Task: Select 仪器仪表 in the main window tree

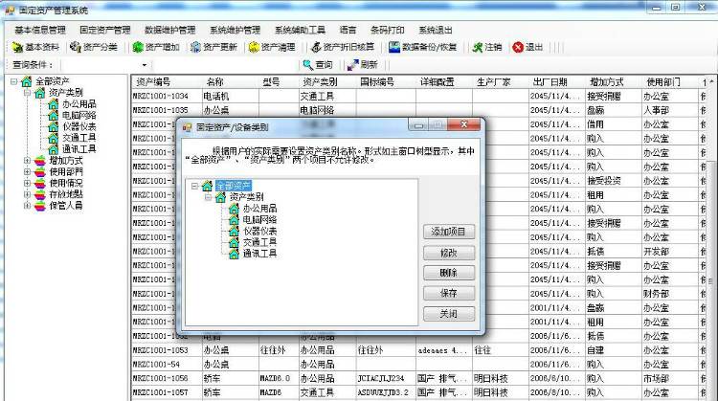Action: pos(79,126)
